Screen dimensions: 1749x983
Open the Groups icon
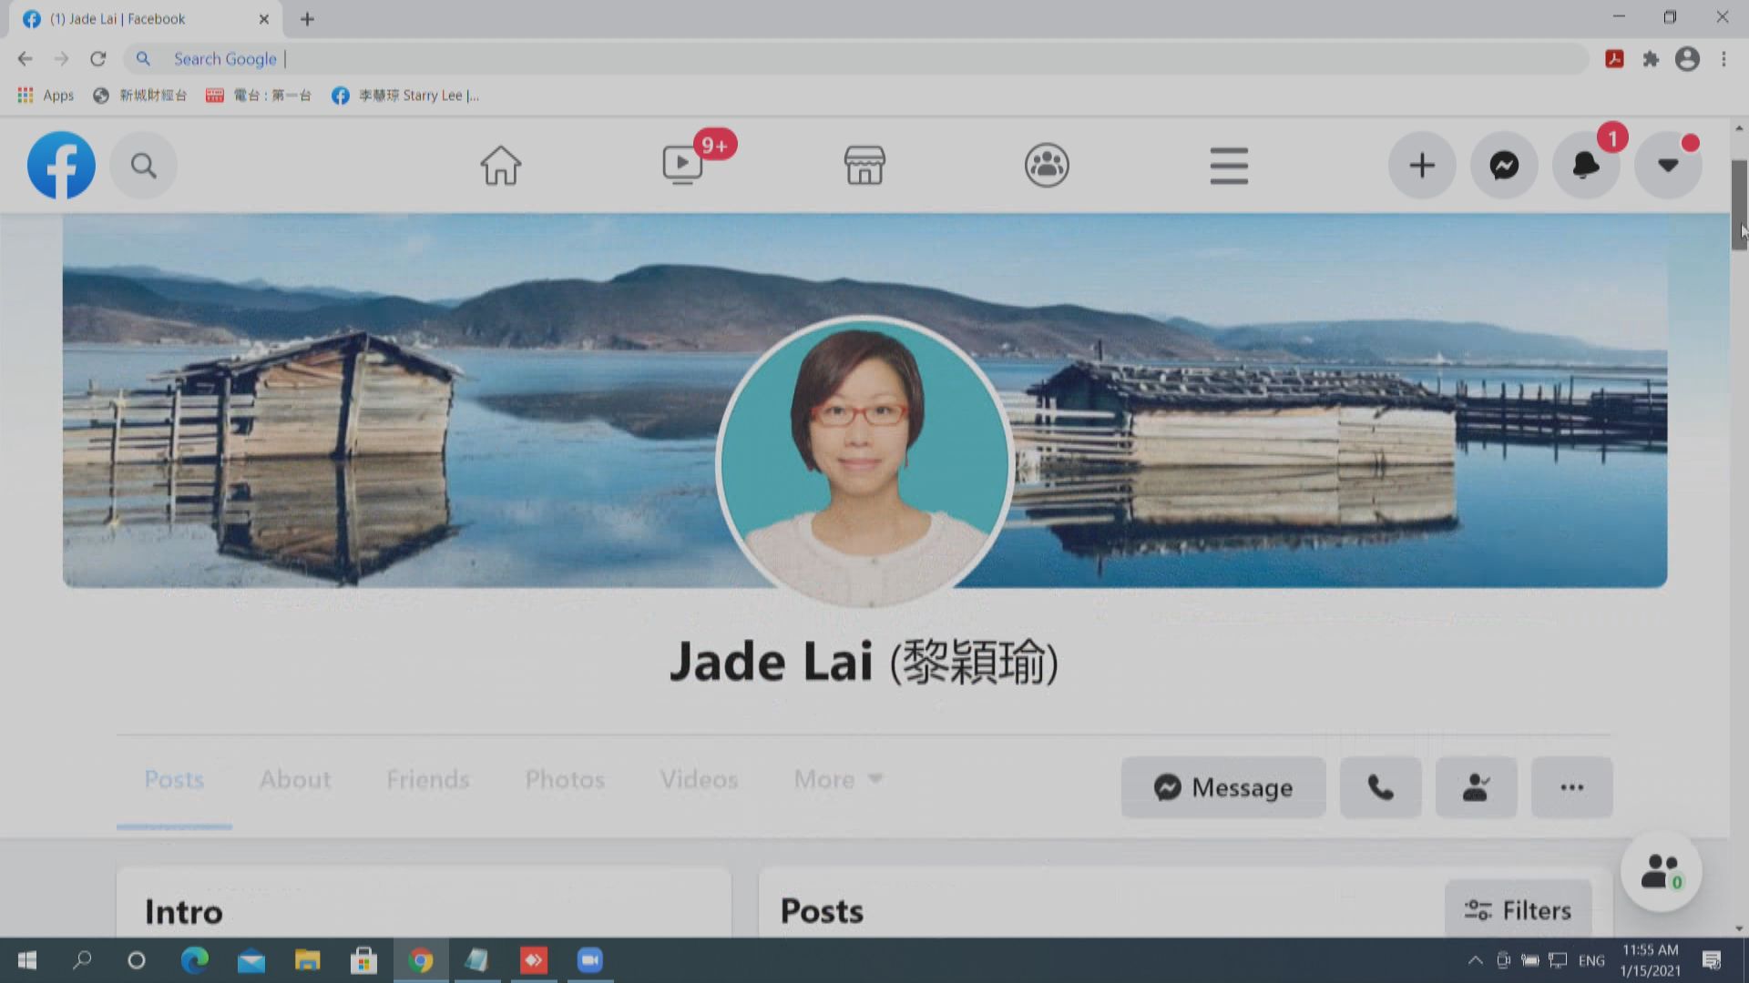pos(1047,166)
